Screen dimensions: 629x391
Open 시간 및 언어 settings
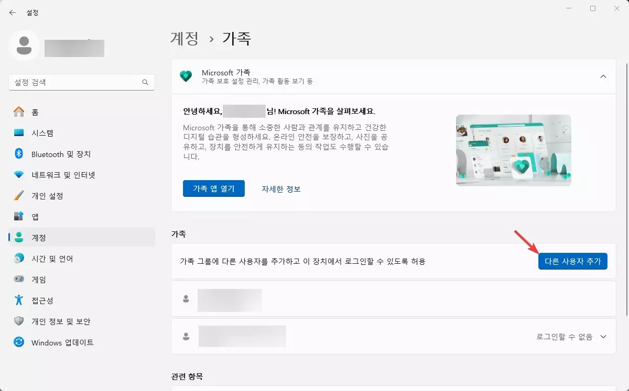pos(52,259)
